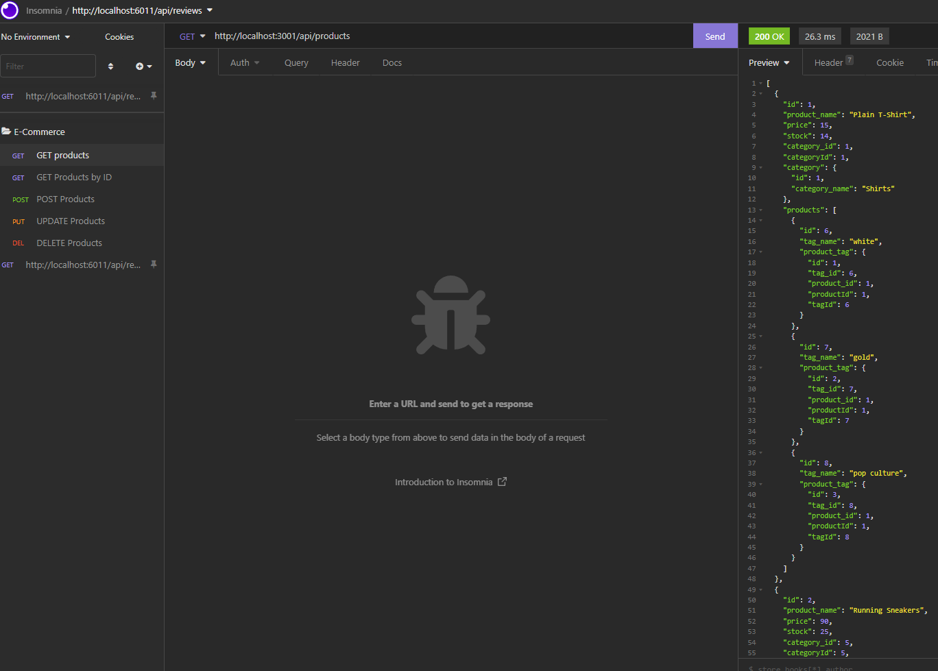The image size is (938, 671).
Task: Click the pin icon on the bottom localhost:6011 request
Action: pos(154,265)
